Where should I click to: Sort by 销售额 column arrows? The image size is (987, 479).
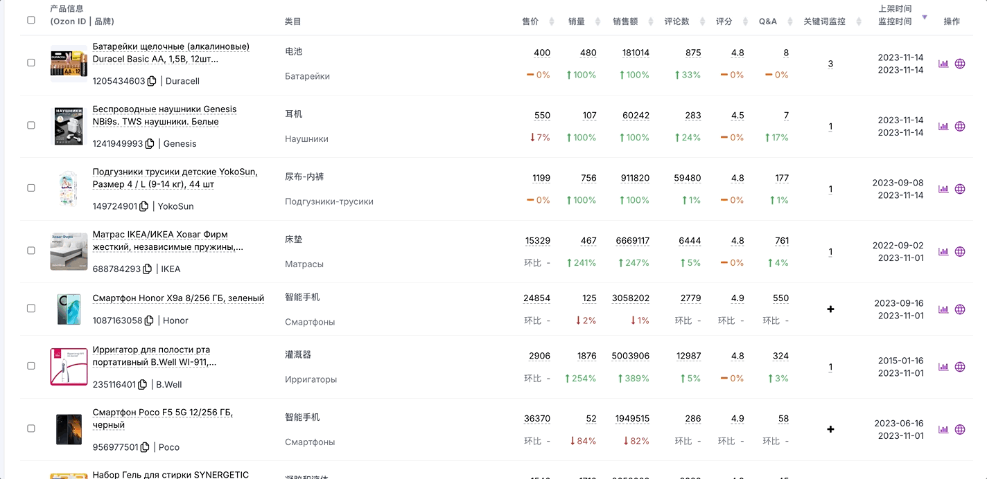pyautogui.click(x=651, y=21)
